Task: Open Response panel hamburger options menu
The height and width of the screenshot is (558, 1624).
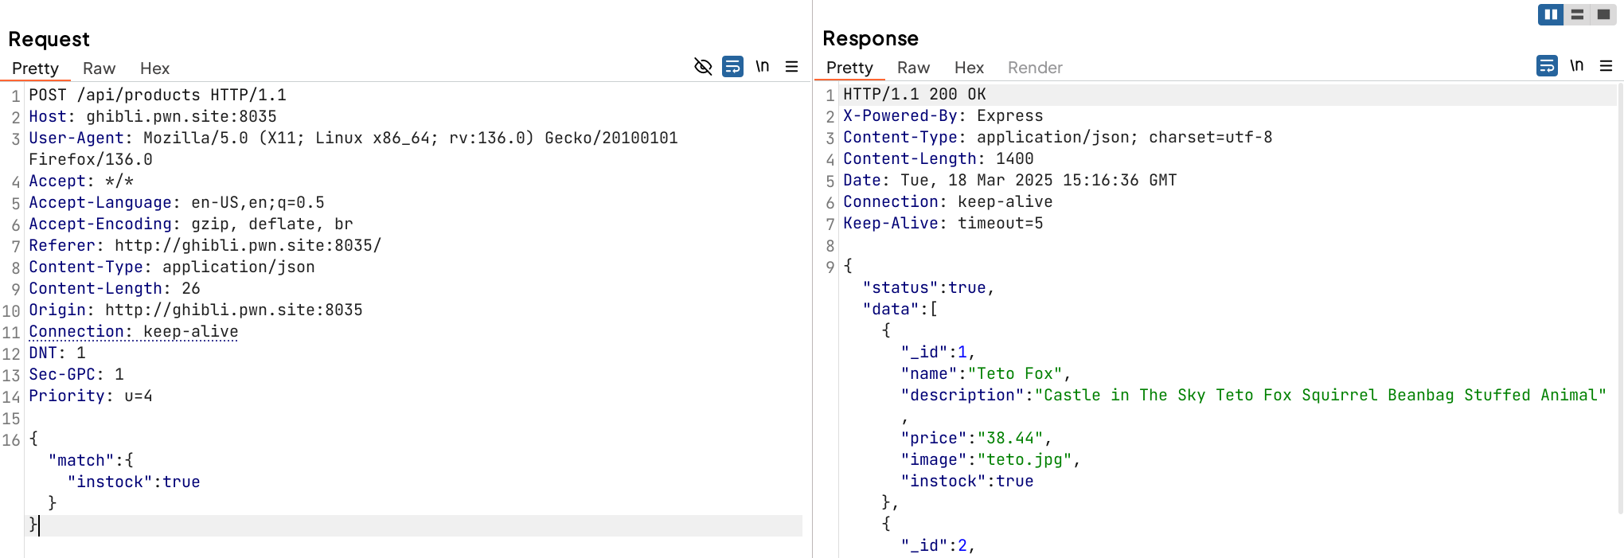Action: coord(1606,65)
